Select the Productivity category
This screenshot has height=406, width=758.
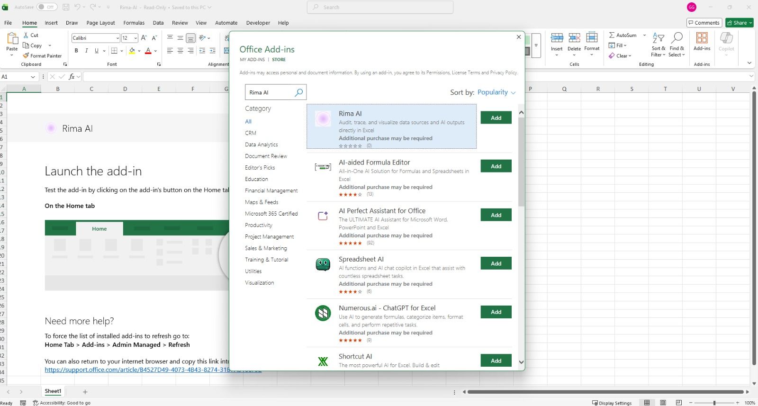259,225
